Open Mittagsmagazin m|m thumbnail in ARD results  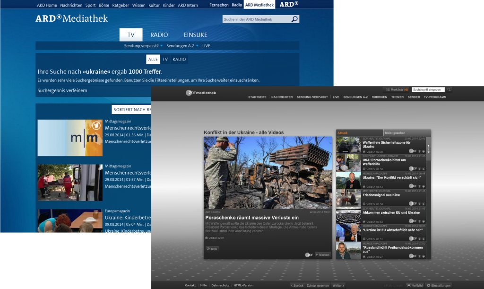[x=70, y=138]
